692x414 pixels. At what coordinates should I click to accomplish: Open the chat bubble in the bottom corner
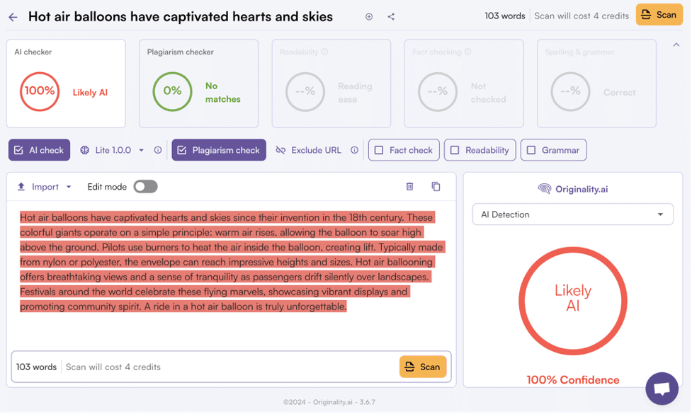pyautogui.click(x=662, y=389)
